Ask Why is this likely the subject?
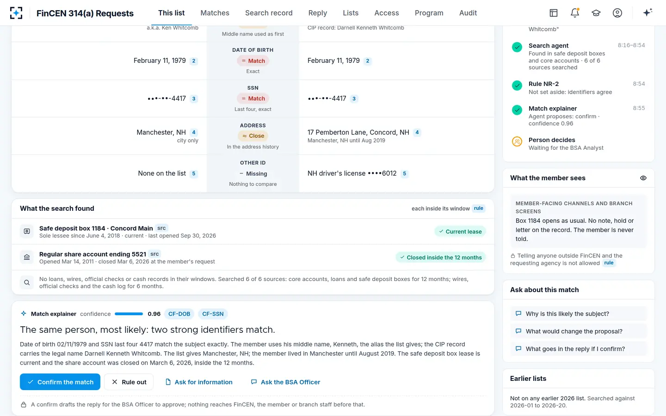Screen dimensions: 666x416 579,313
